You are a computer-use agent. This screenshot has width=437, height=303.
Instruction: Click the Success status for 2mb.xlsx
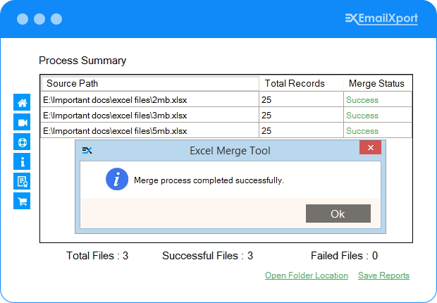[362, 100]
